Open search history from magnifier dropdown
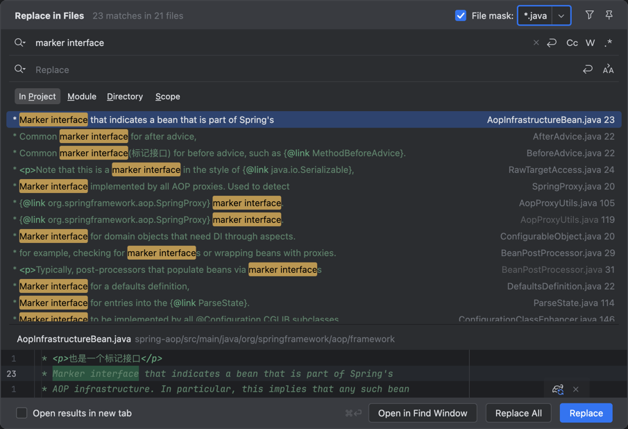 (20, 43)
